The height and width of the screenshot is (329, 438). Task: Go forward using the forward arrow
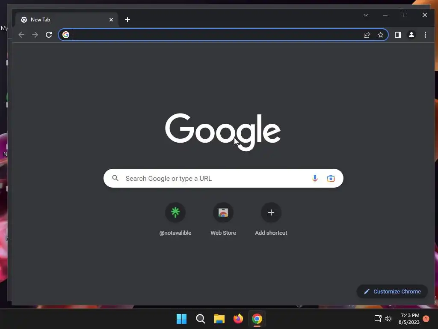[x=35, y=35]
